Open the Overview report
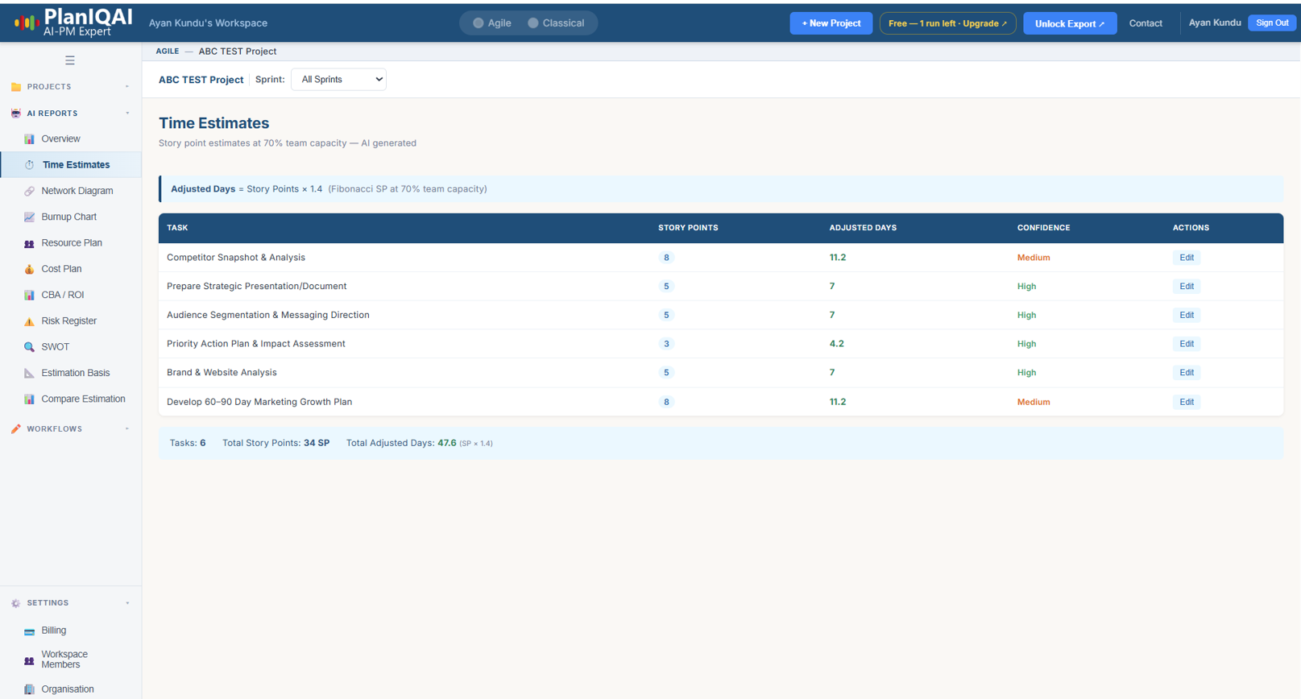1301x699 pixels. point(60,139)
